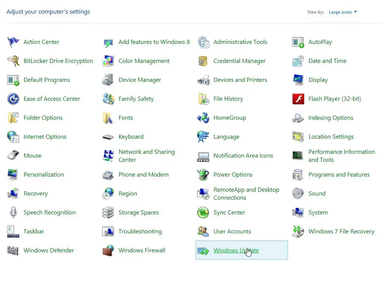Click the AutoPlay icon
Viewport: 389px width, 291px height.
click(298, 42)
